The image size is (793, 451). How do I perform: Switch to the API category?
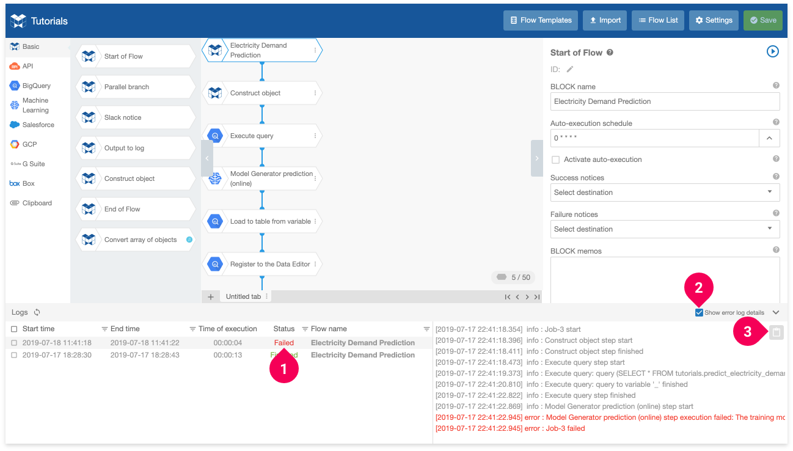(38, 66)
